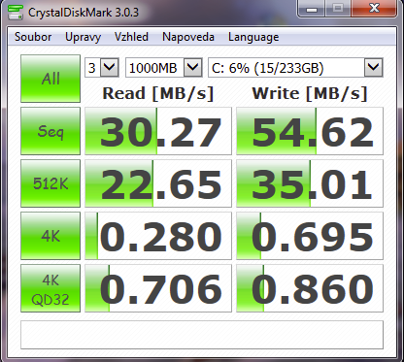Screen dimensions: 404x362
Task: Expand the 1000MB test size dropdown
Action: tap(193, 68)
